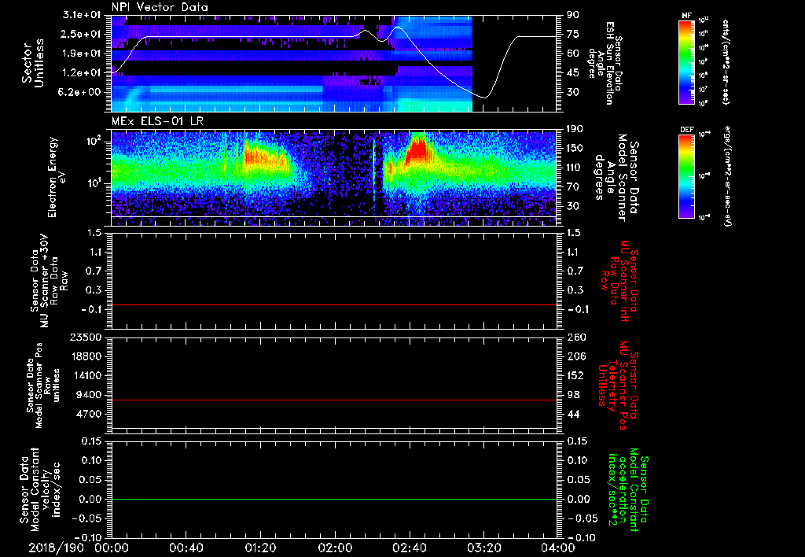Click the red "MU Scanner Pos Telemetry" axis title
The height and width of the screenshot is (557, 805).
619,385
